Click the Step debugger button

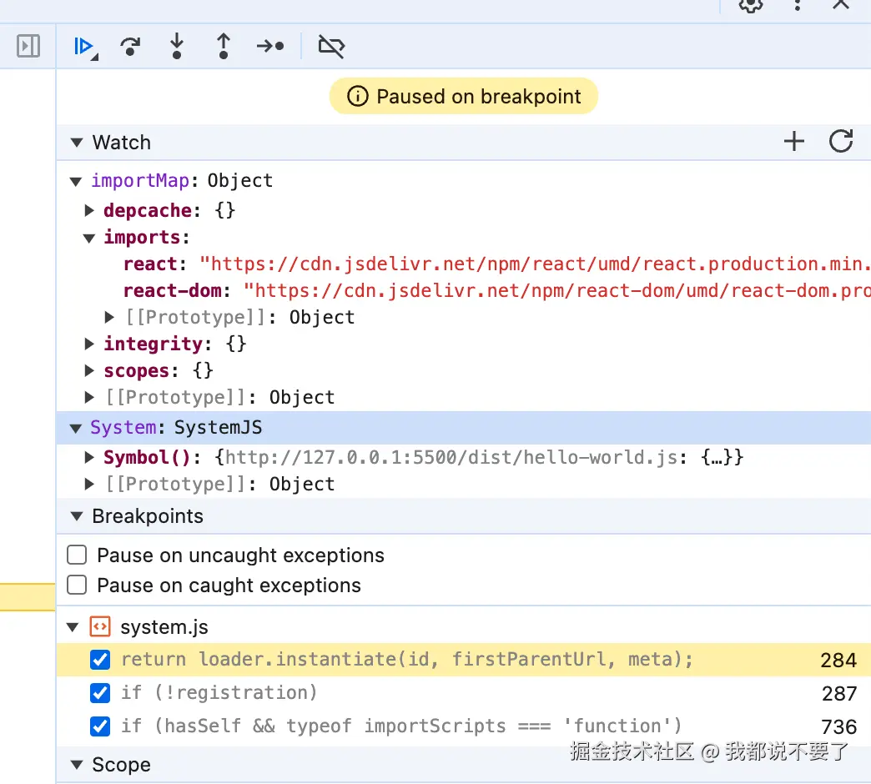[x=270, y=46]
